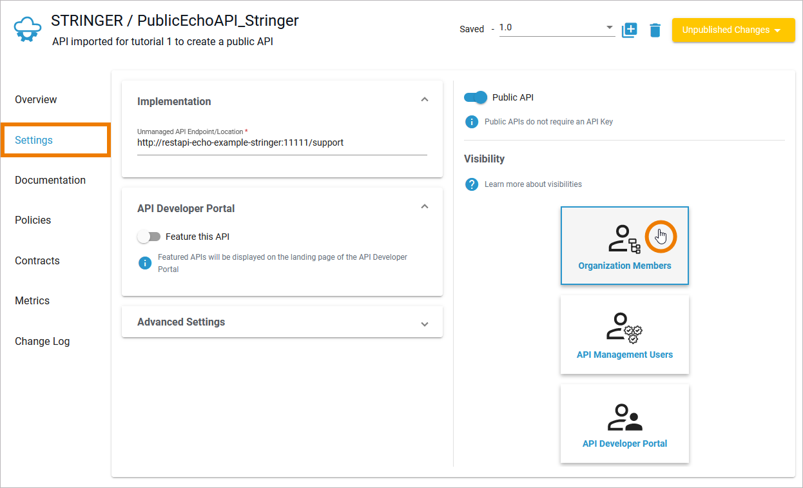
Task: Collapse the API Developer Portal section
Action: tap(424, 207)
